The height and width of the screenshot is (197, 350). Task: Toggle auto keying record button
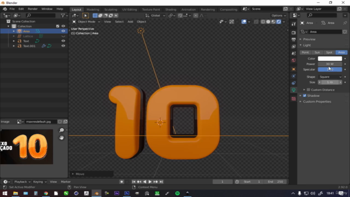coord(121,182)
